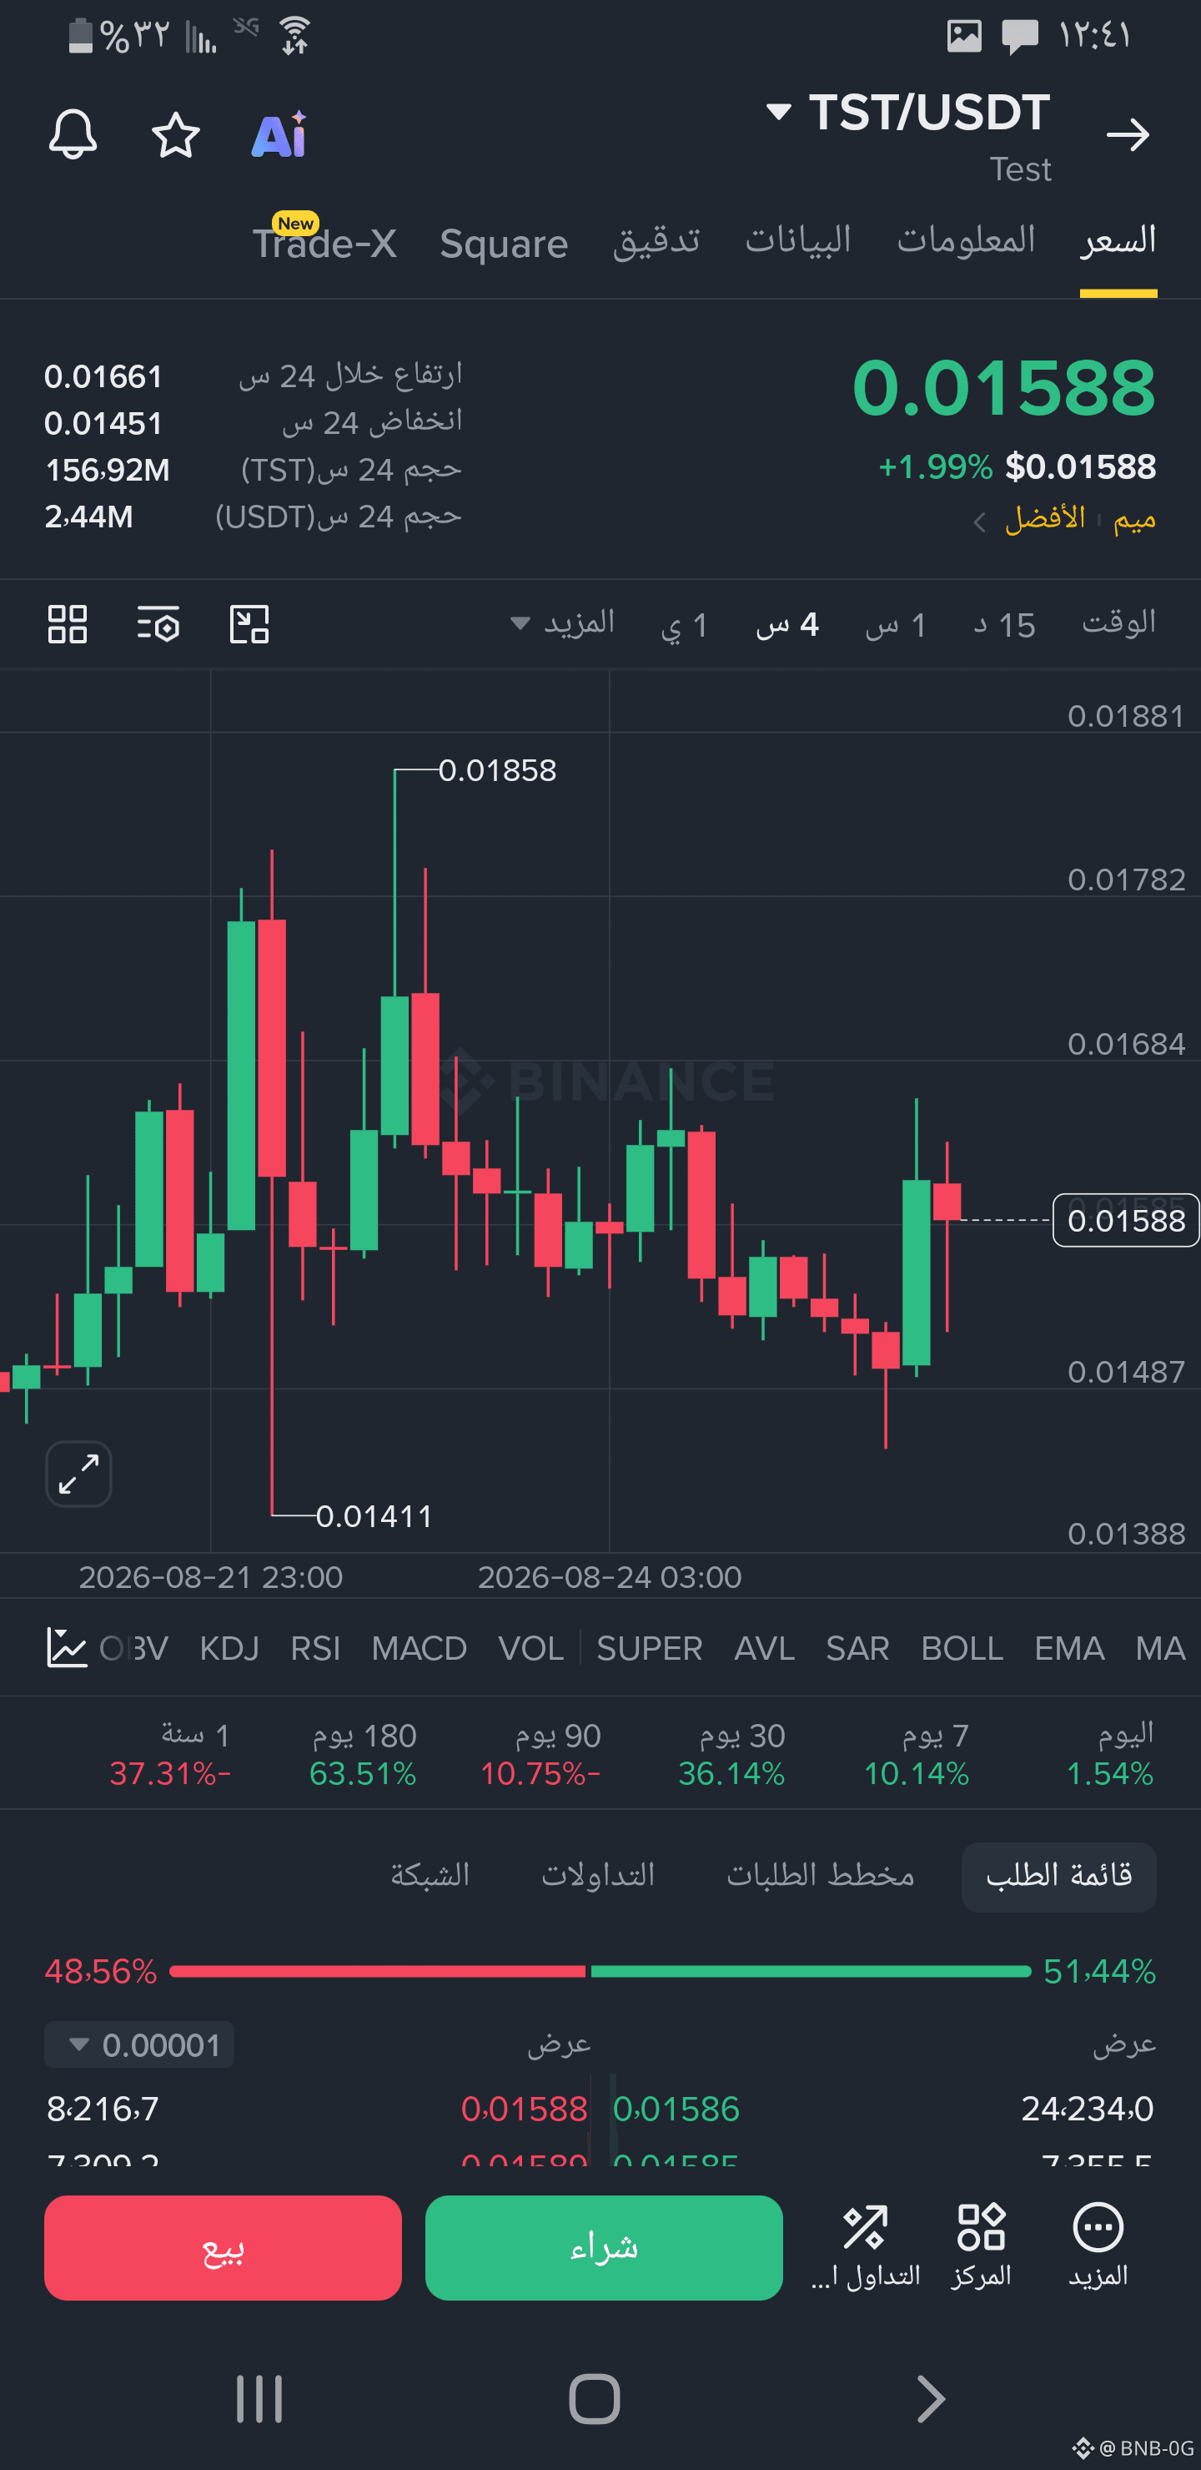Screen dimensions: 1201x2470
Task: Open the المزيد timeframe dropdown
Action: [x=563, y=624]
